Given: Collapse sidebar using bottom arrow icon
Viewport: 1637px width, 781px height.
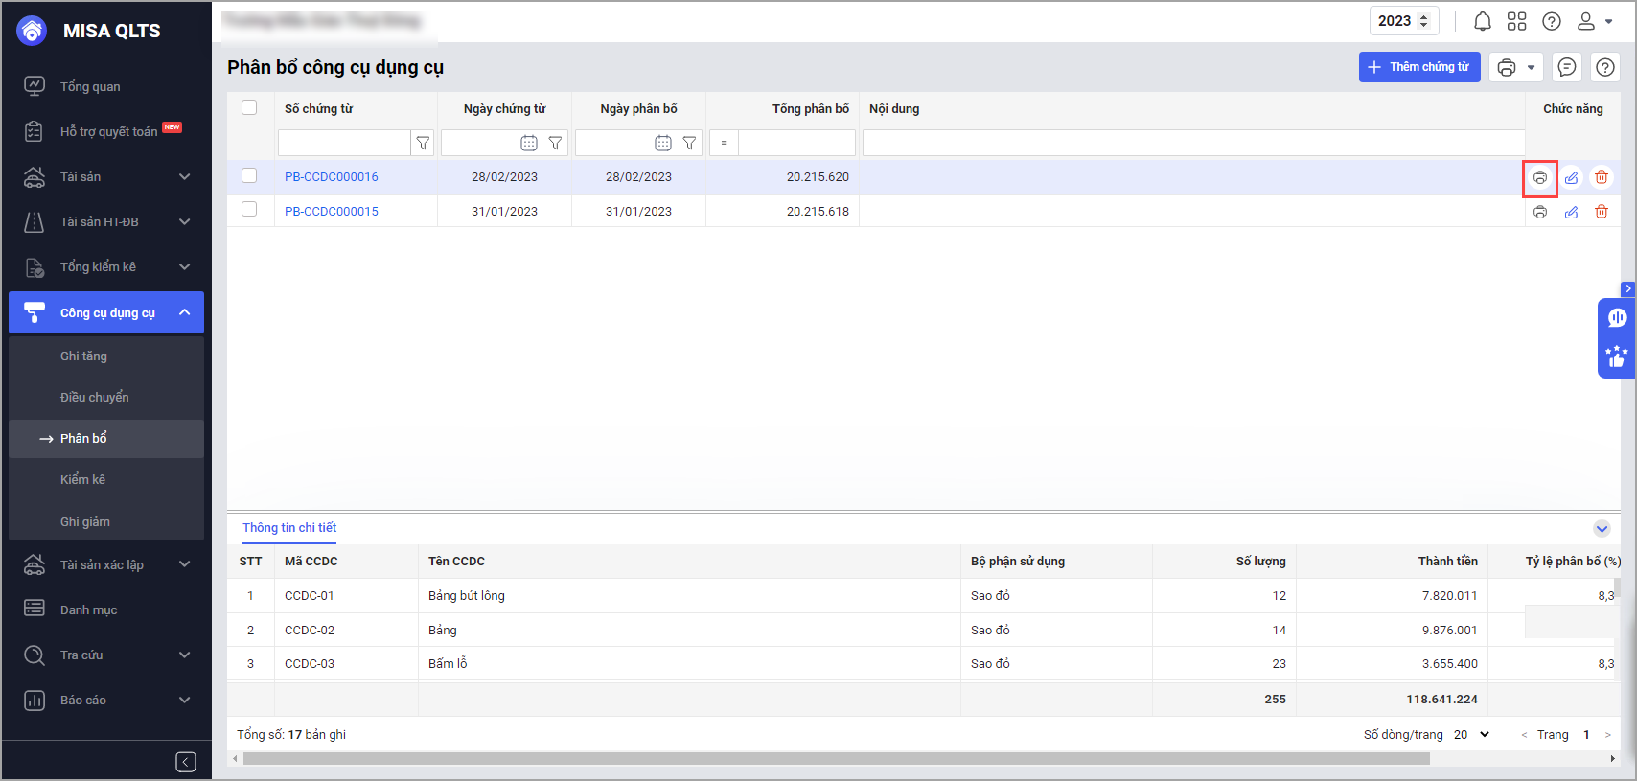Looking at the screenshot, I should [186, 762].
